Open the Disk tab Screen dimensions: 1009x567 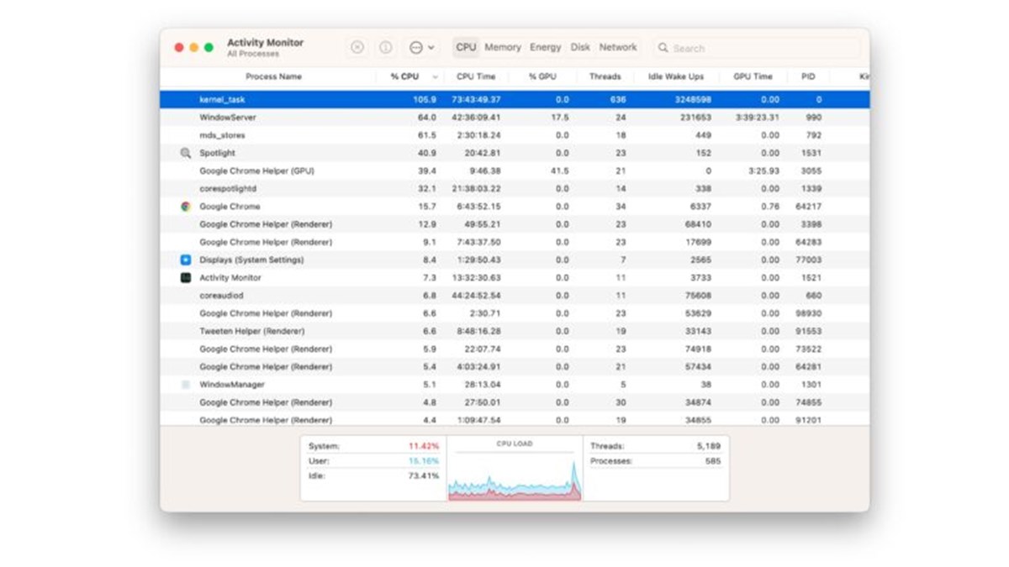point(580,48)
